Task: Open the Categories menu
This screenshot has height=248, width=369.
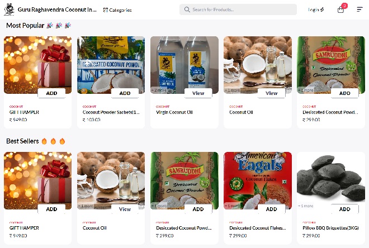Action: (x=120, y=10)
